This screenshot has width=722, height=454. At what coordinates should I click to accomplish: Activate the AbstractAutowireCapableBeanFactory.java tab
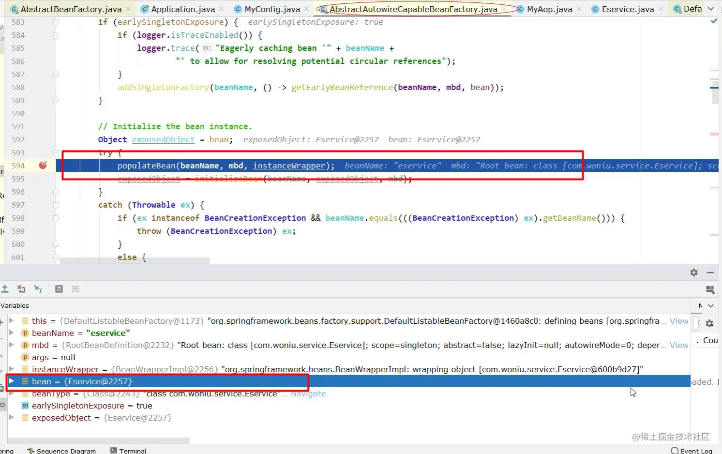(x=413, y=9)
